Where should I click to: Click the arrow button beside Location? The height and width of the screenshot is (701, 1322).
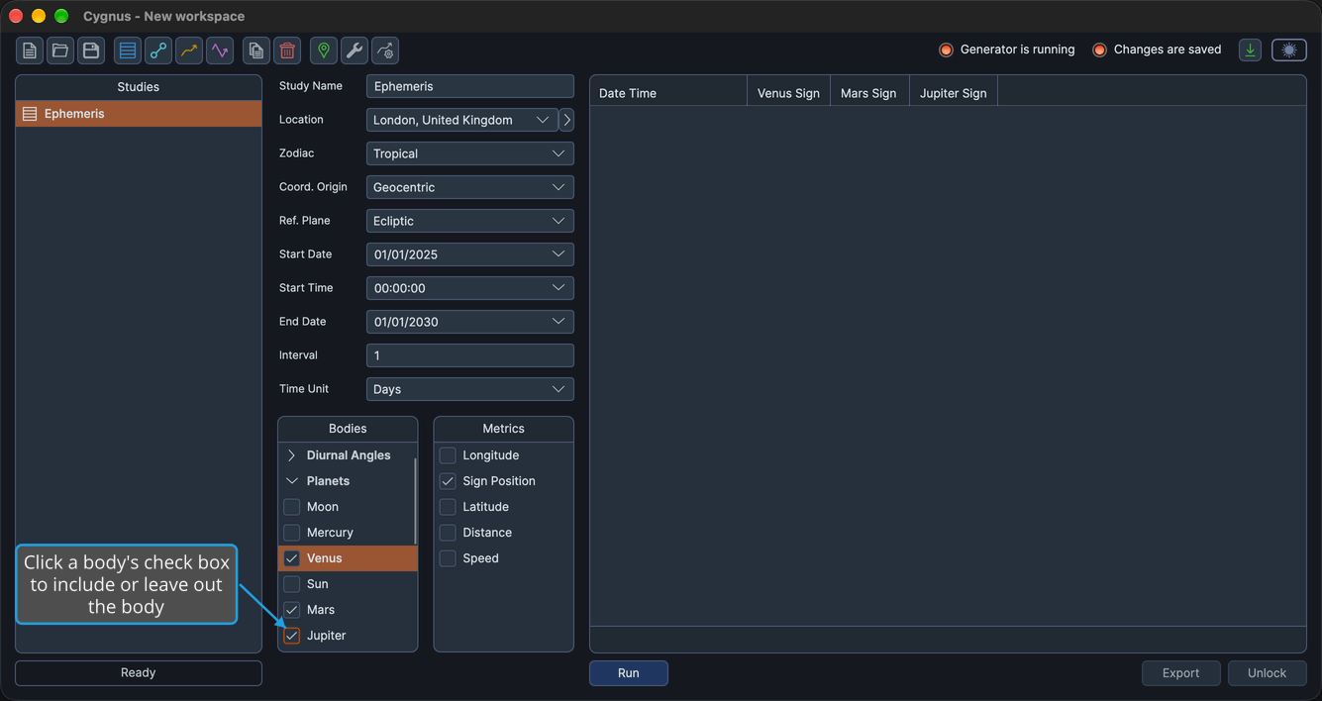[x=566, y=120]
